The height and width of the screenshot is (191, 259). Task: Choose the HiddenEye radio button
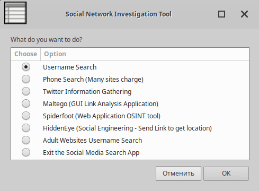(26, 128)
